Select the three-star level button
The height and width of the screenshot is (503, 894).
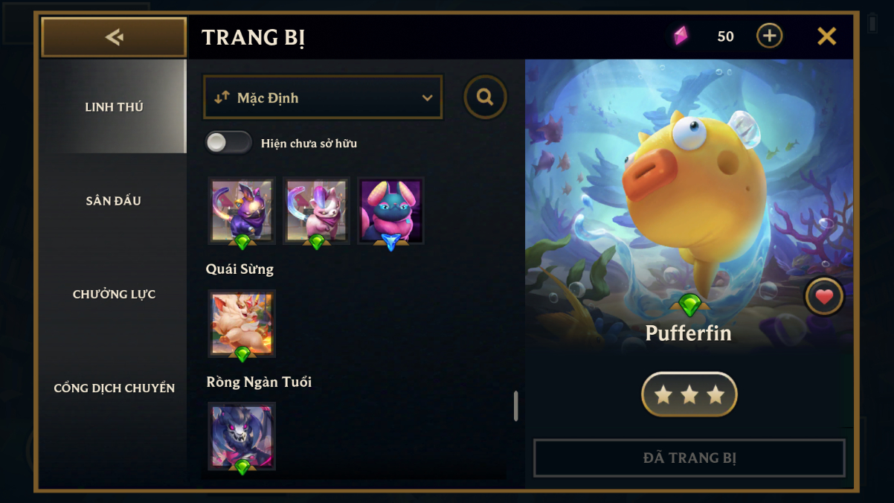(689, 394)
